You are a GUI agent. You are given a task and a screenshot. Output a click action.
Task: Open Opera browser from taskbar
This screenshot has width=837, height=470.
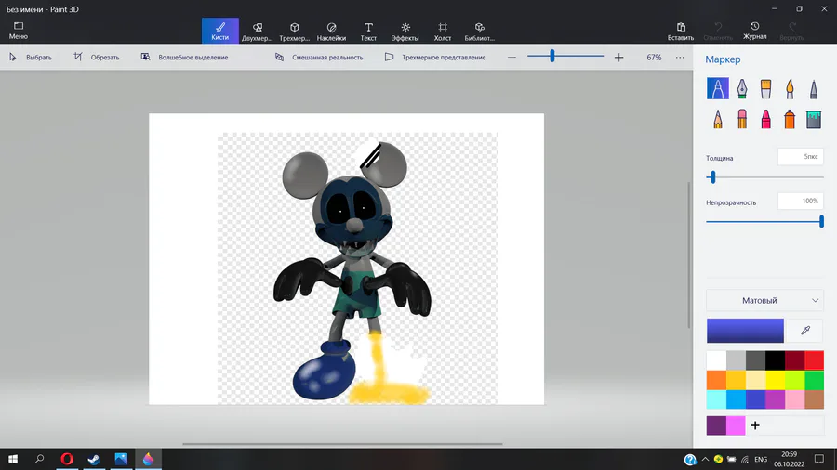67,459
